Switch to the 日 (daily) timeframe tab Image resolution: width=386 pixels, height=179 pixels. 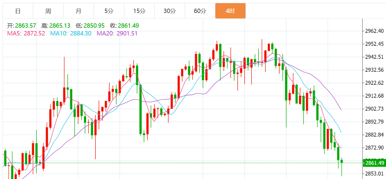(x=18, y=11)
